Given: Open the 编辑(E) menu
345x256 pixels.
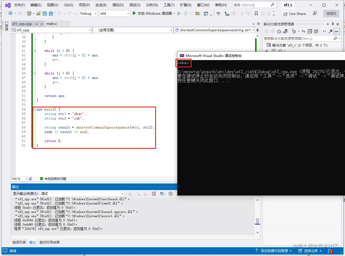Looking at the screenshot, I should pyautogui.click(x=36, y=5).
